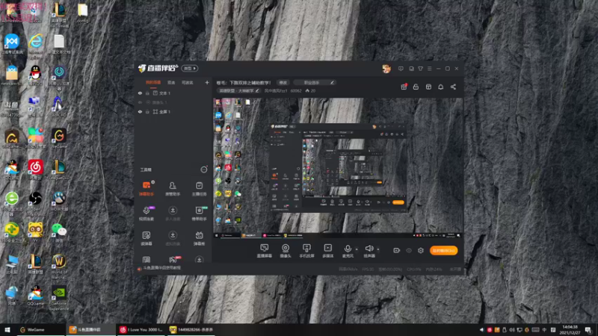Open the 弹幕助手 tool
598x336 pixels.
pos(147,189)
